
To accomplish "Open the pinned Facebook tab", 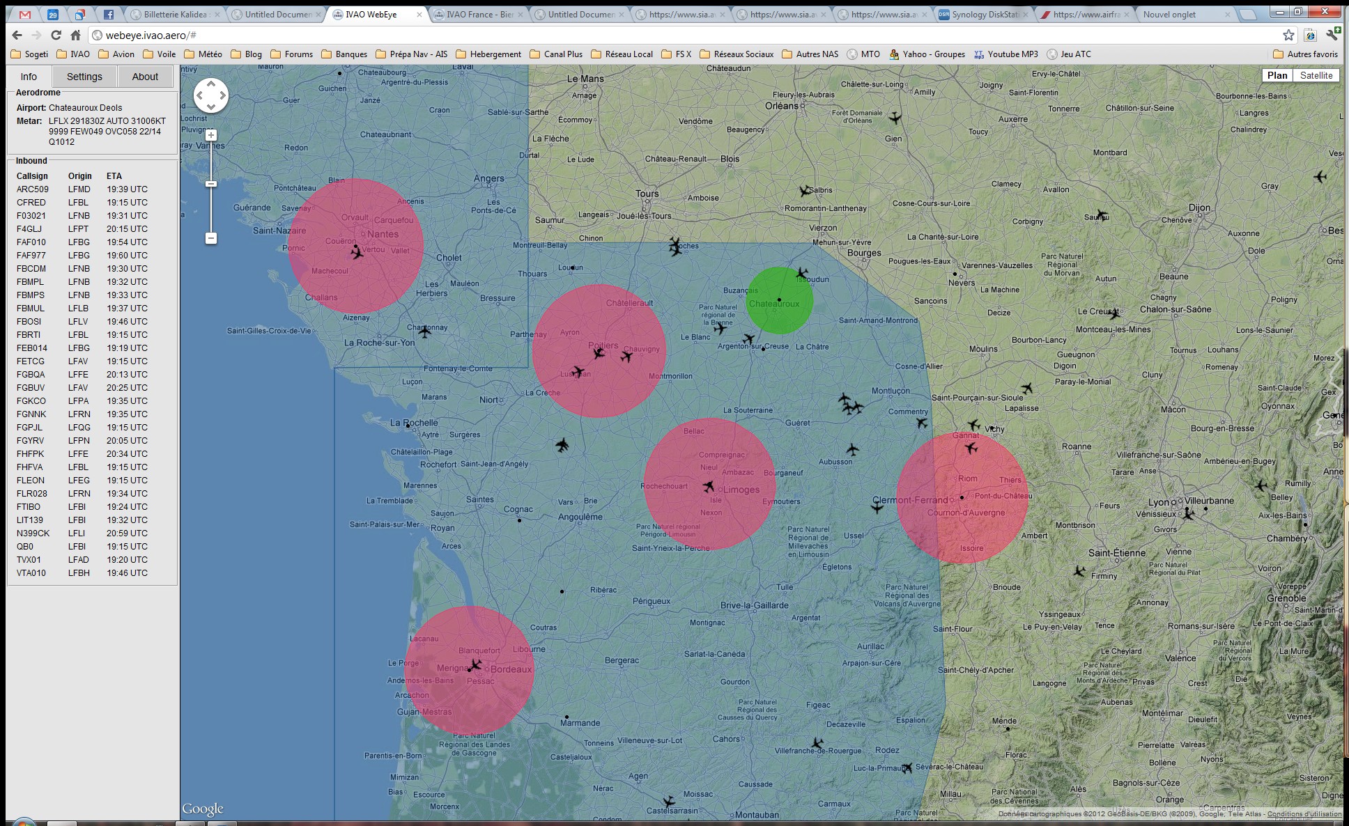I will click(109, 14).
